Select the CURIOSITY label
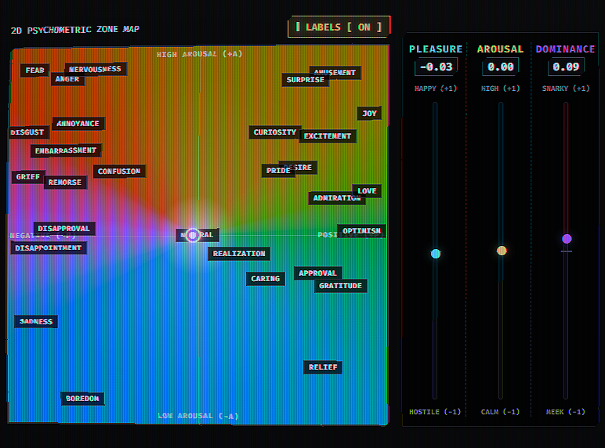This screenshot has height=448, width=605. 275,132
